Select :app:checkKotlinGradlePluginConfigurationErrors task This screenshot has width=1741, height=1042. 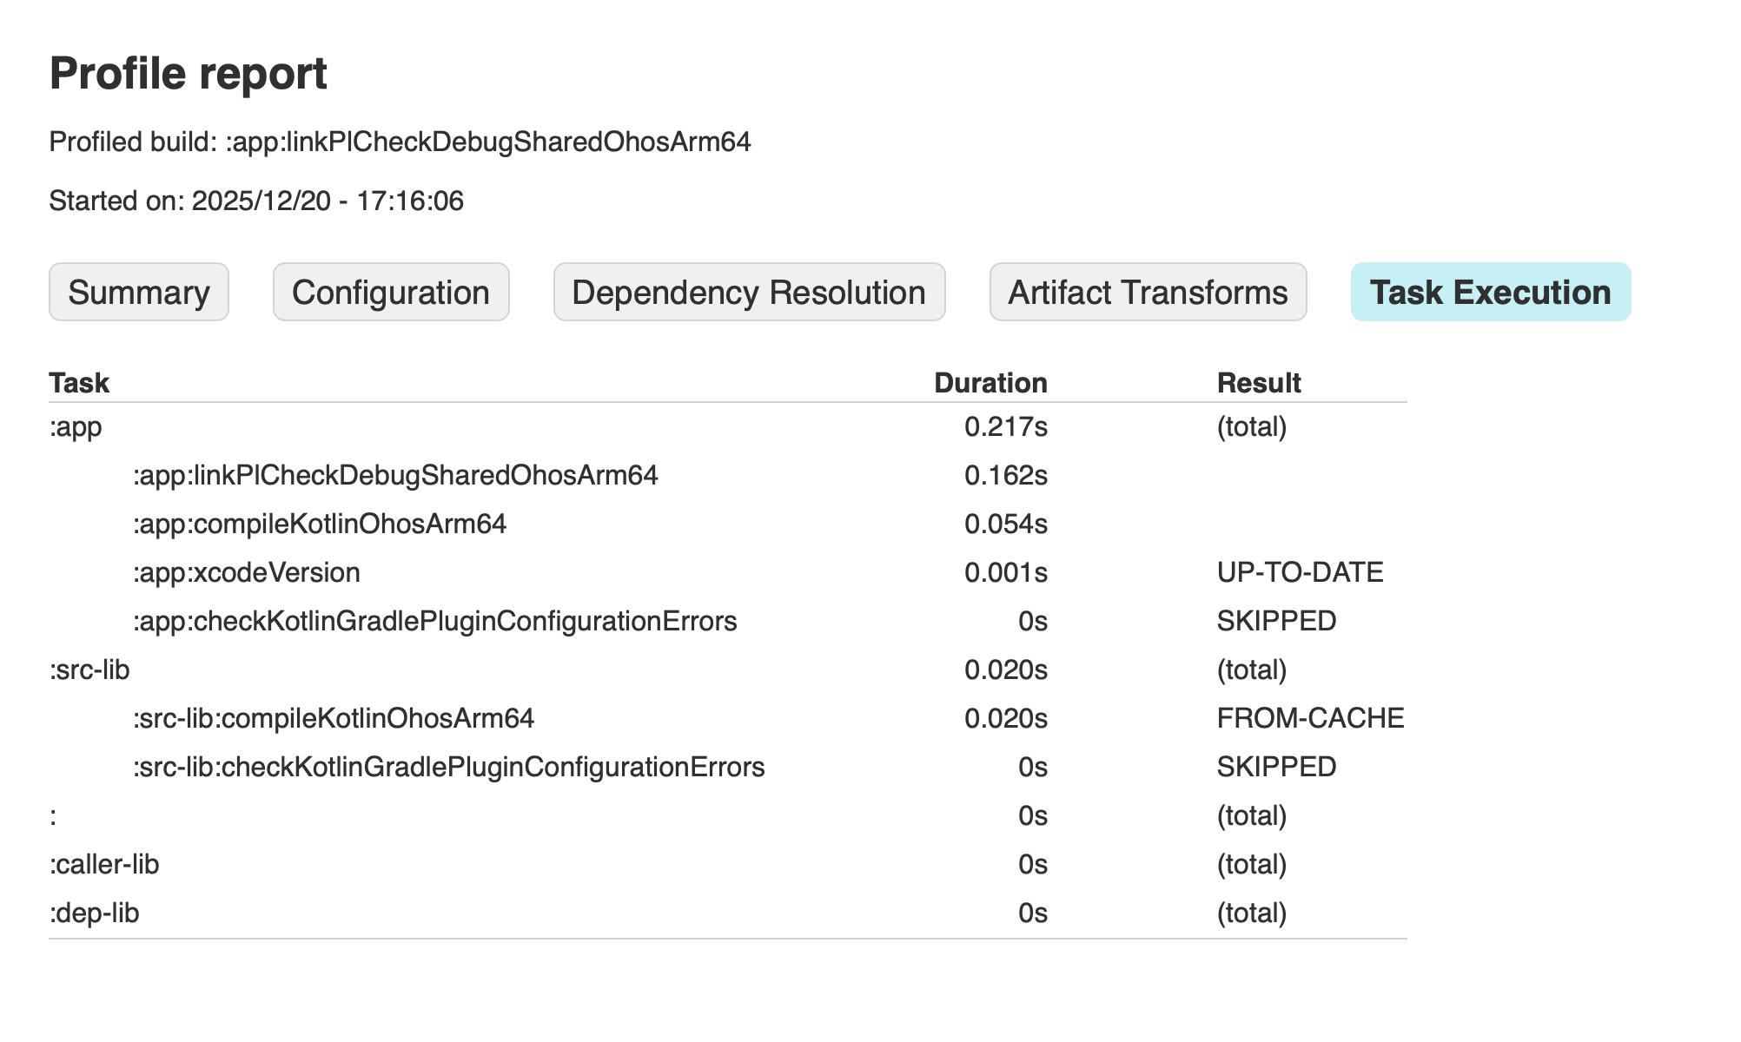435,622
